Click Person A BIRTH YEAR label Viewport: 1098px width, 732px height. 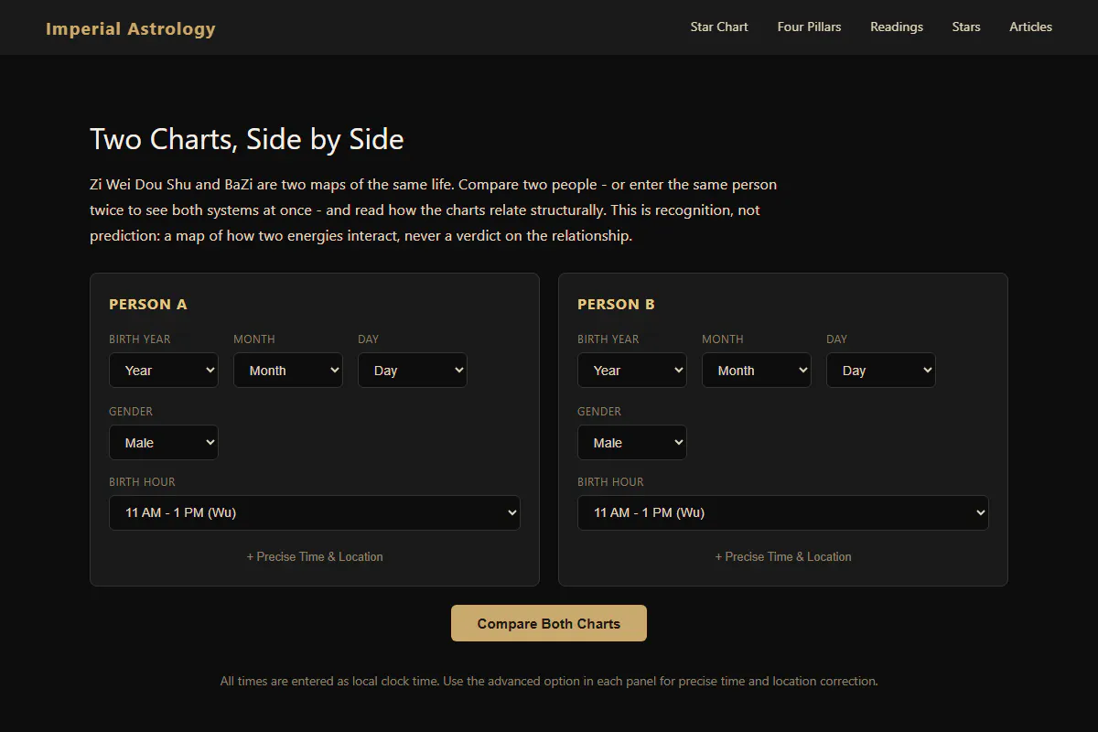click(x=140, y=339)
